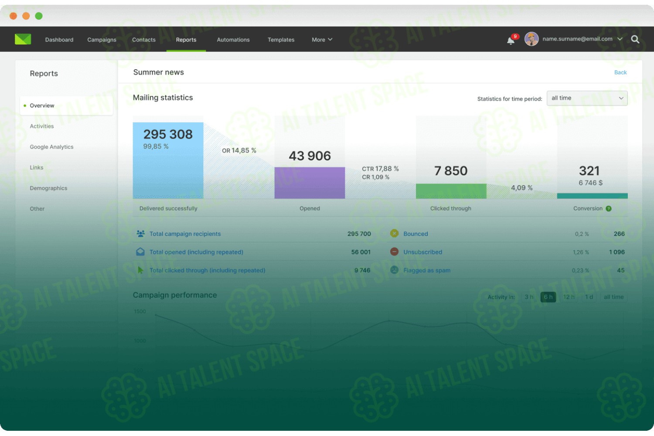Click the 295 308 delivered value
654x436 pixels.
pos(168,134)
